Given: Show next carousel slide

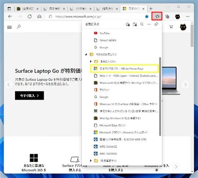Looking at the screenshot, I should [x=185, y=85].
